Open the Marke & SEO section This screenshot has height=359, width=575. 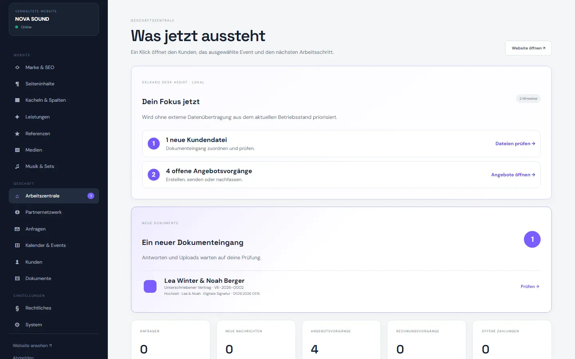[54, 67]
